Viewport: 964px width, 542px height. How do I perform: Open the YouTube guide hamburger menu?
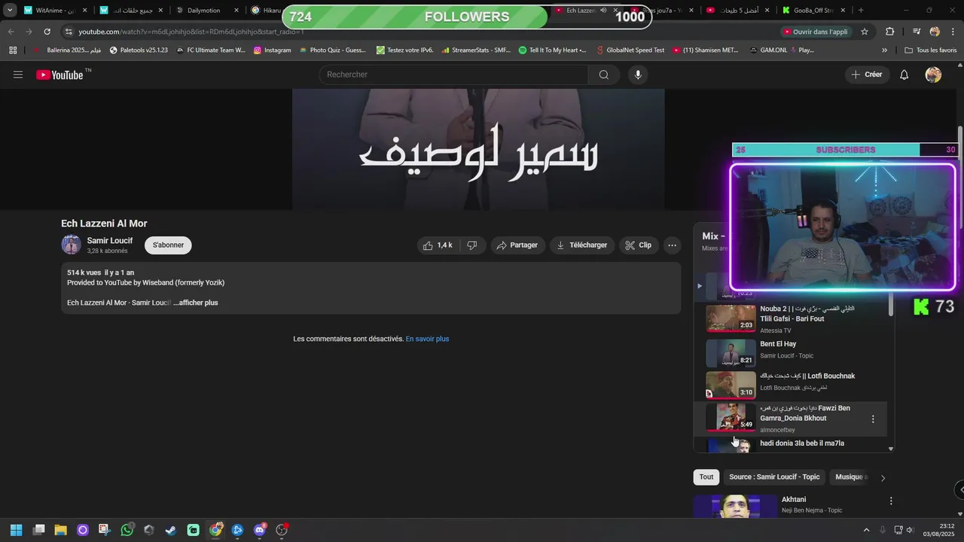(18, 75)
